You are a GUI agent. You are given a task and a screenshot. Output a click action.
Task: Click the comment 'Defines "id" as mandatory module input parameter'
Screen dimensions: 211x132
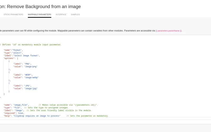point(32,45)
